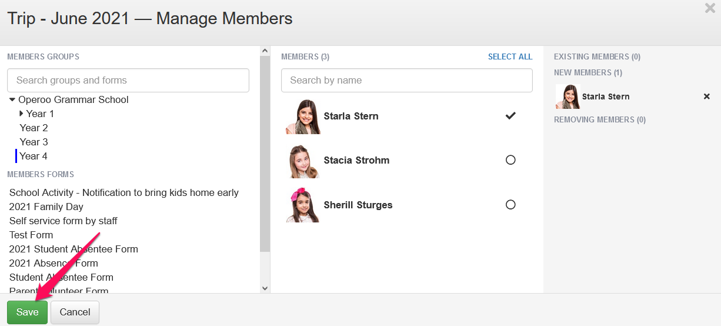Image resolution: width=721 pixels, height=326 pixels.
Task: Remove Starla Stern from new members
Action: 707,97
